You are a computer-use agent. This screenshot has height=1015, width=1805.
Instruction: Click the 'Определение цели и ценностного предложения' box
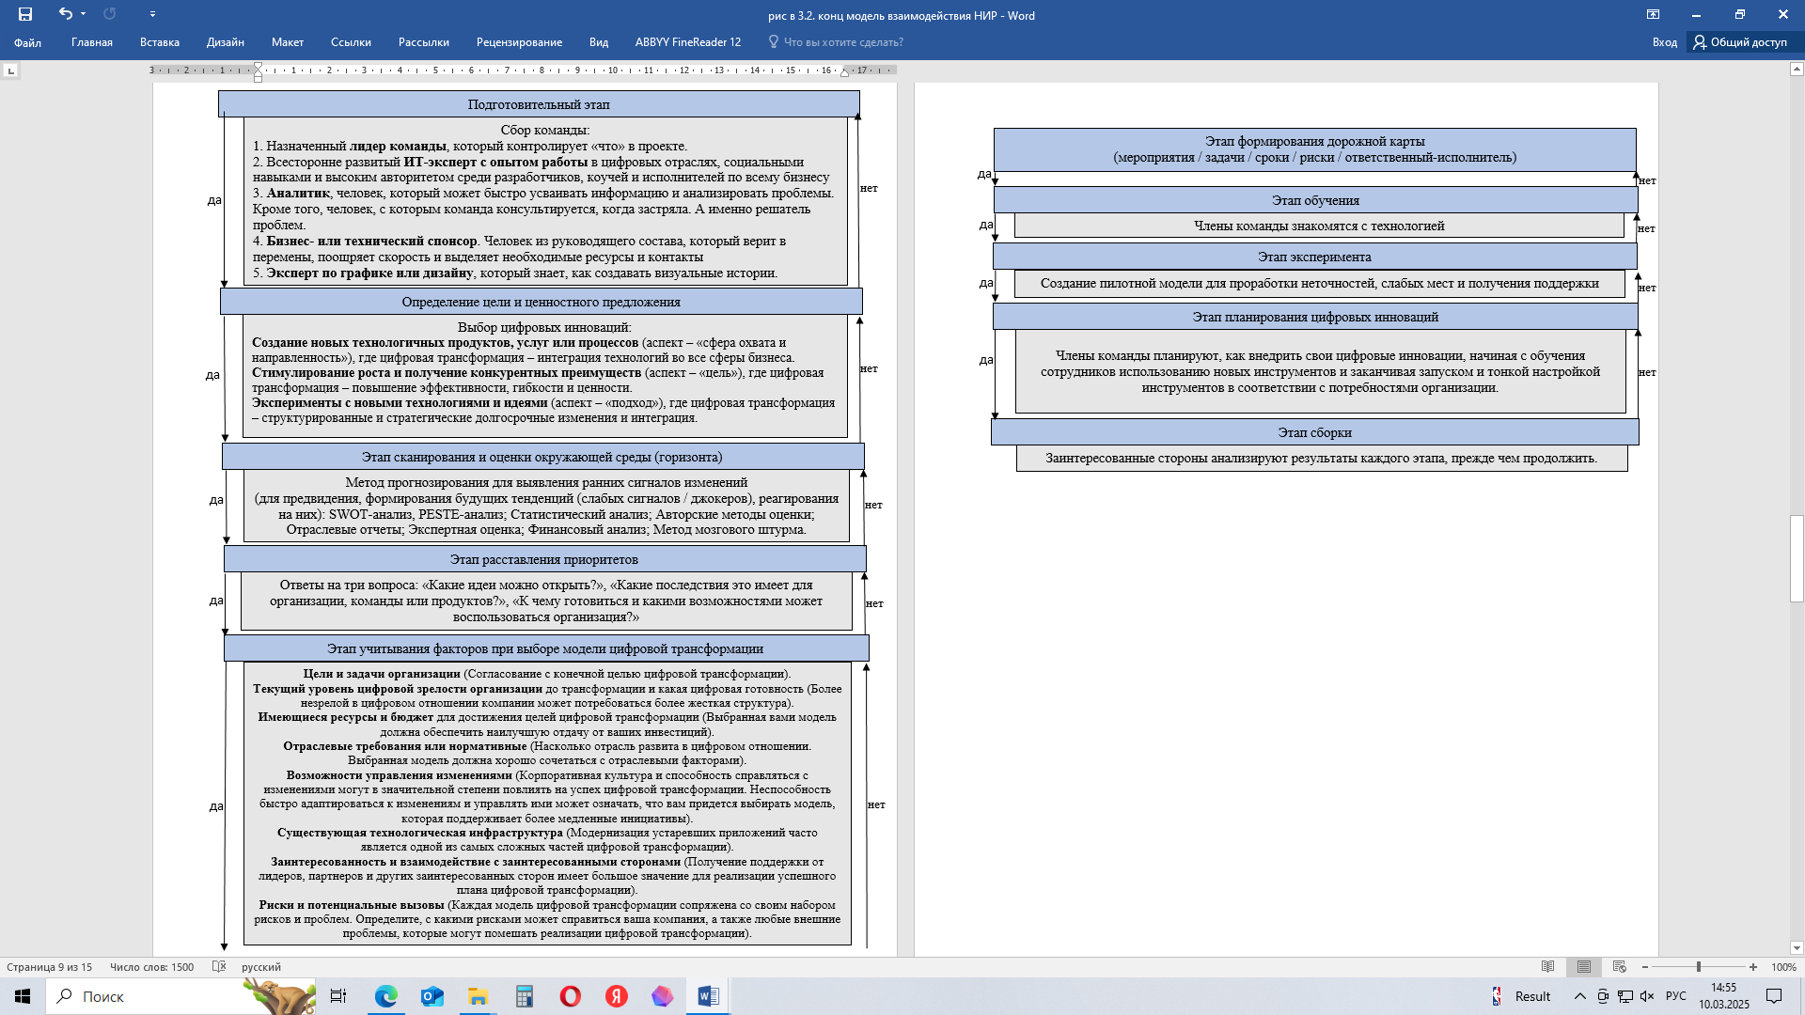541,302
